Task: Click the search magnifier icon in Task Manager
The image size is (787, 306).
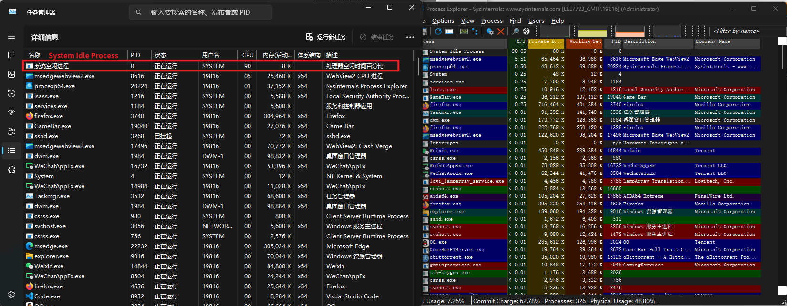Action: pos(139,12)
